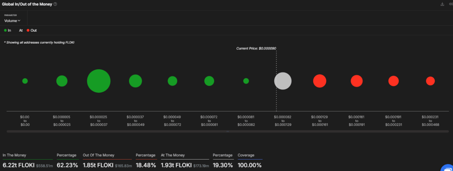Click the red bubble for $0.000161 to $0.000191
Screen dimensions: 453x171
pyautogui.click(x=357, y=81)
